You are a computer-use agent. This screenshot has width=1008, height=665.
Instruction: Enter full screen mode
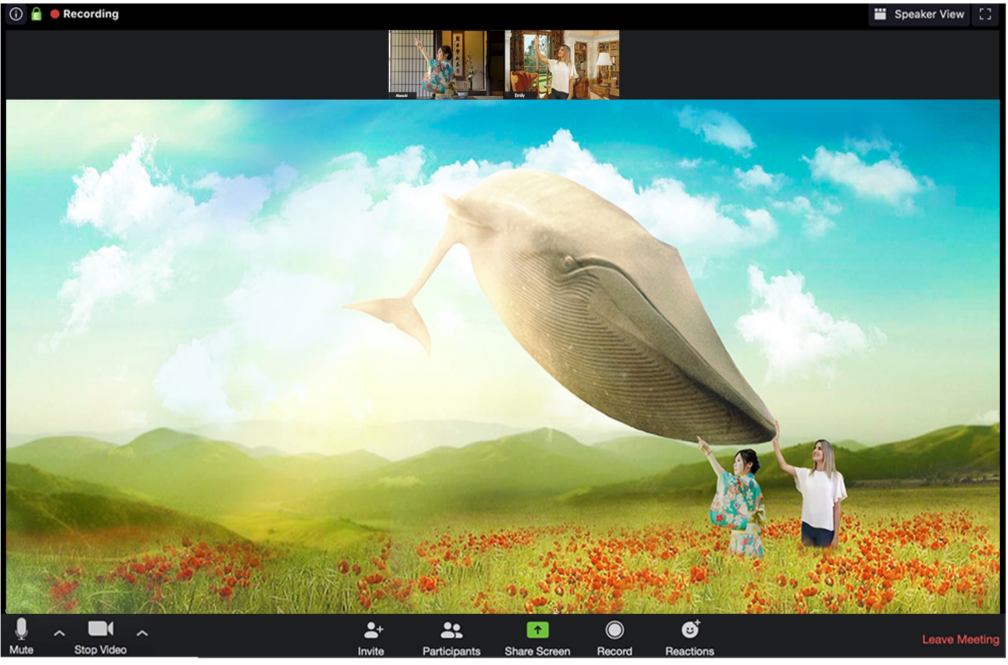tap(985, 14)
